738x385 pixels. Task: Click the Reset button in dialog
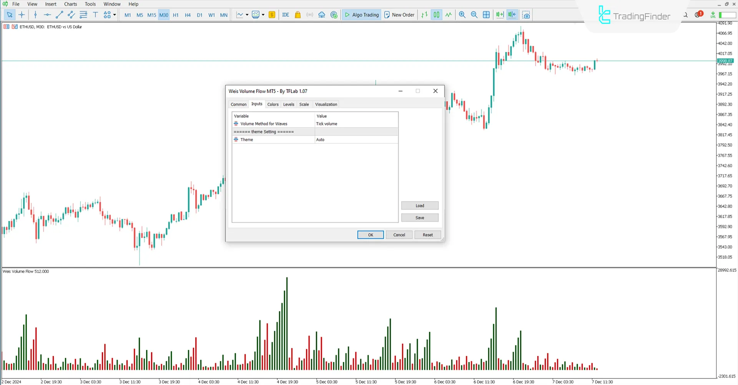[427, 235]
